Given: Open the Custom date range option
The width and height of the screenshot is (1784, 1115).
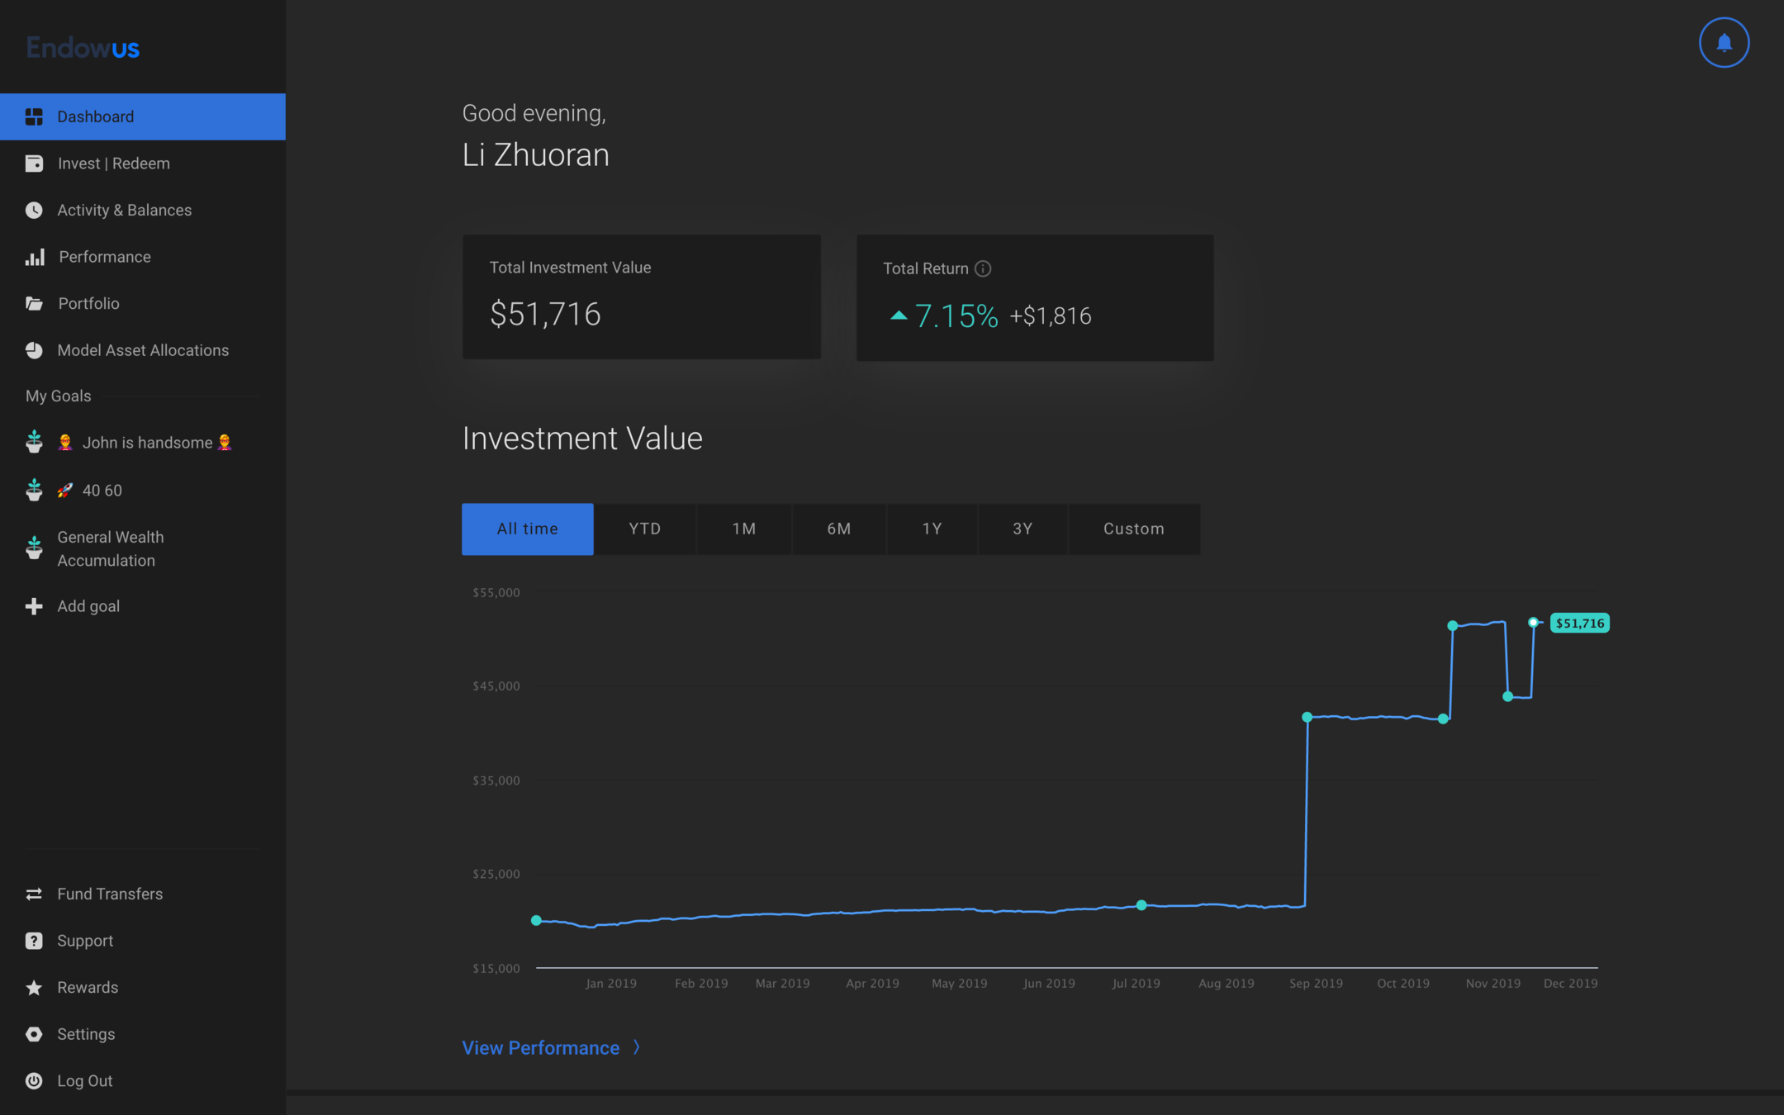Looking at the screenshot, I should tap(1133, 529).
